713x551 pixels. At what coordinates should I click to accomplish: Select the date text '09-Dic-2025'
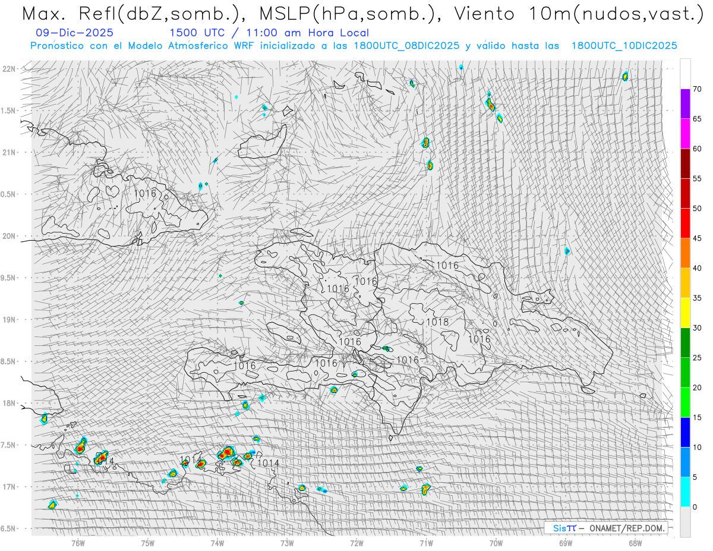74,33
